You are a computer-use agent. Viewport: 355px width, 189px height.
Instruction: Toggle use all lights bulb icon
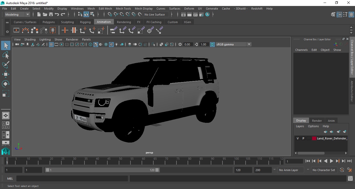pyautogui.click(x=116, y=44)
